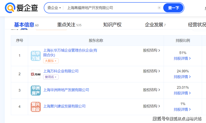This screenshot has width=206, height=123.
Task: Click the 查一下 search button
Action: tap(173, 8)
